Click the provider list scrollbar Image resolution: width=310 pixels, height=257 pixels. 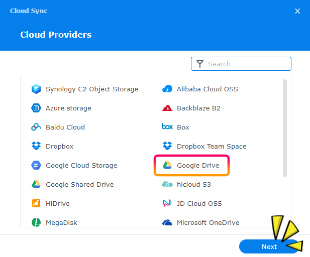[x=285, y=128]
